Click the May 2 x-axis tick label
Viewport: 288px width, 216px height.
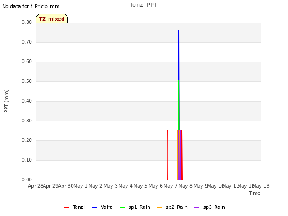click(95, 186)
